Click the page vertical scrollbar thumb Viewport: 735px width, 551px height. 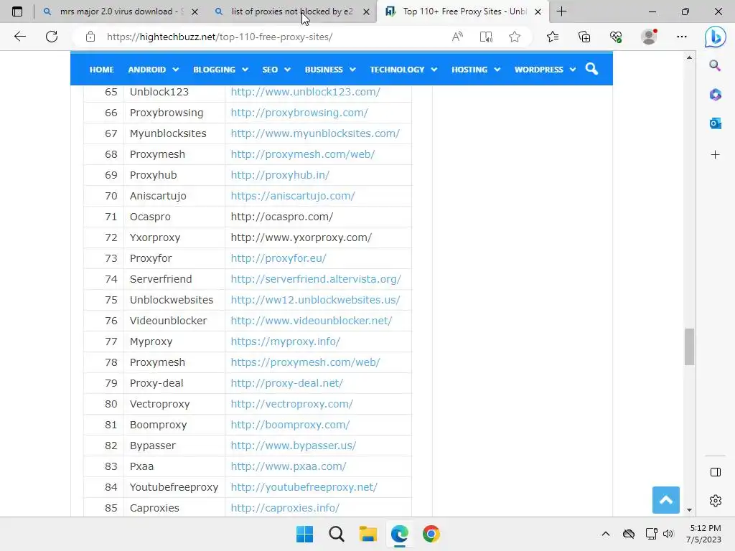click(x=689, y=347)
